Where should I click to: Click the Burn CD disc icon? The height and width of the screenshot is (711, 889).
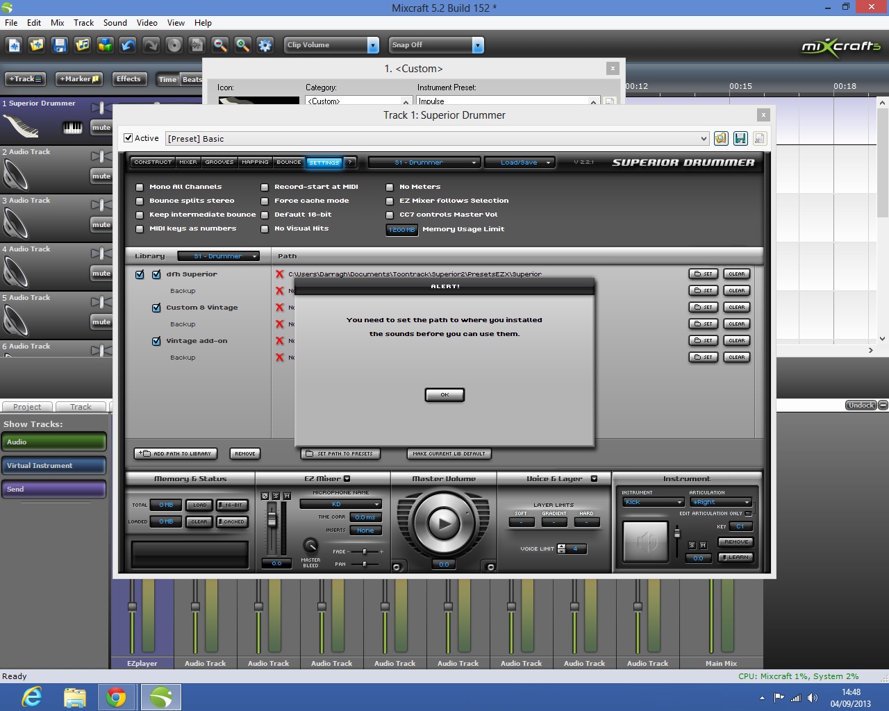pos(174,45)
